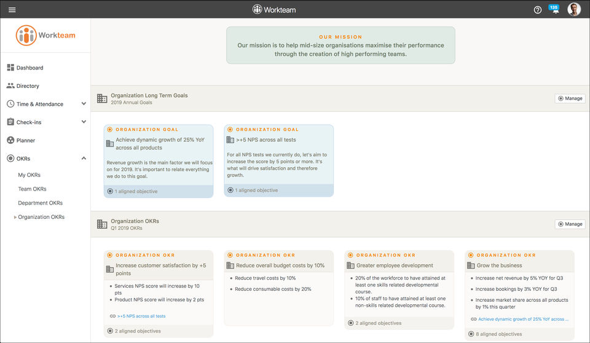Viewport: 590px width, 343px height.
Task: Open the user profile avatar
Action: click(x=574, y=9)
